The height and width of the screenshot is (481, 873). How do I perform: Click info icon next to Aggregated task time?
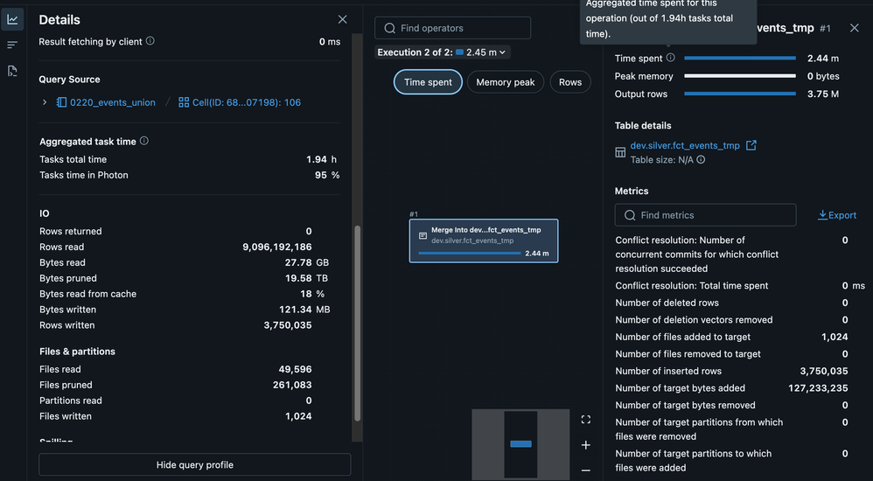(x=144, y=141)
